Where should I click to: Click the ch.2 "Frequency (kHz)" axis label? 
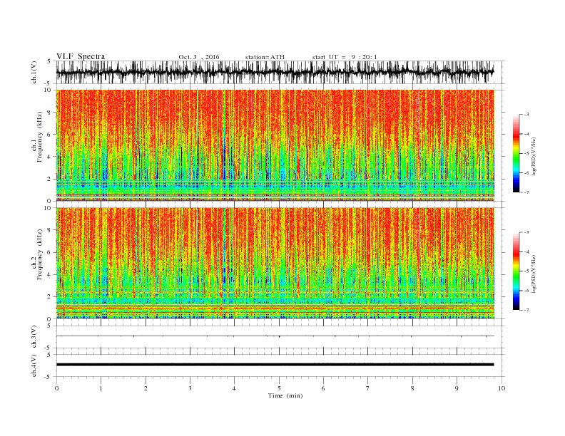(39, 254)
